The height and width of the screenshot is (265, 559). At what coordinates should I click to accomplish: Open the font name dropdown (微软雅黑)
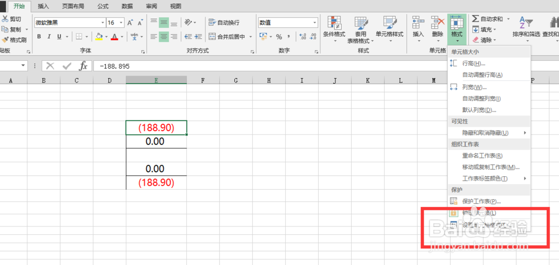pyautogui.click(x=103, y=23)
